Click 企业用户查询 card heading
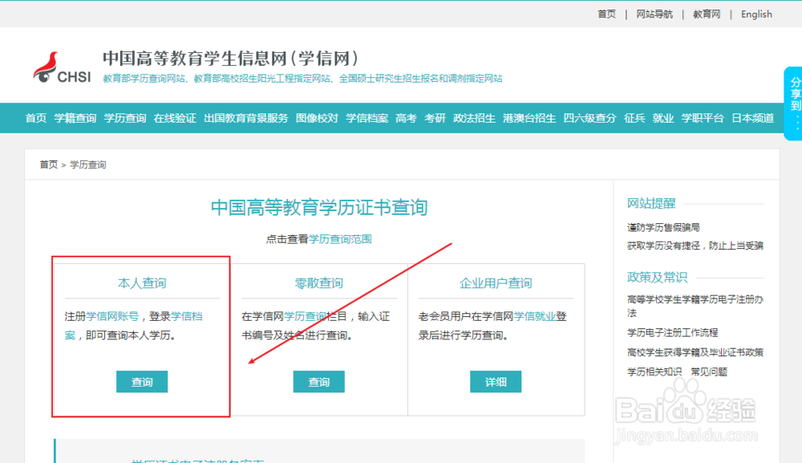The width and height of the screenshot is (802, 463). click(496, 283)
